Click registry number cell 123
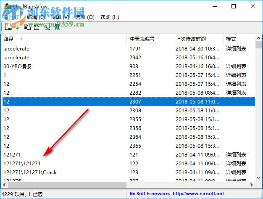 [x=134, y=172]
